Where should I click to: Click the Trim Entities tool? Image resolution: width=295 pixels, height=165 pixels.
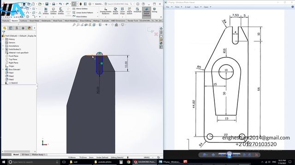click(x=46, y=11)
